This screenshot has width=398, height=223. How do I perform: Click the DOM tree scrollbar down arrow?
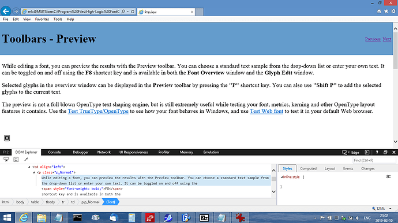(x=273, y=192)
